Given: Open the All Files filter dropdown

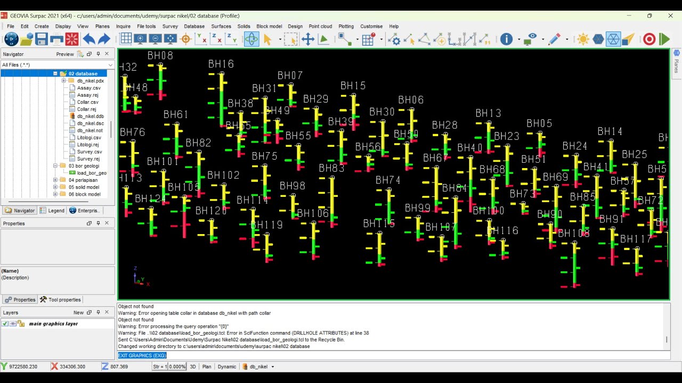Looking at the screenshot, I should [111, 65].
